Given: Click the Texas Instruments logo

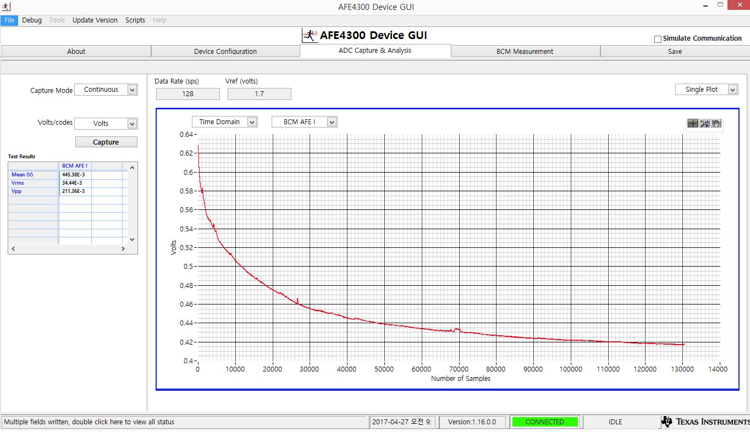Looking at the screenshot, I should tap(705, 422).
